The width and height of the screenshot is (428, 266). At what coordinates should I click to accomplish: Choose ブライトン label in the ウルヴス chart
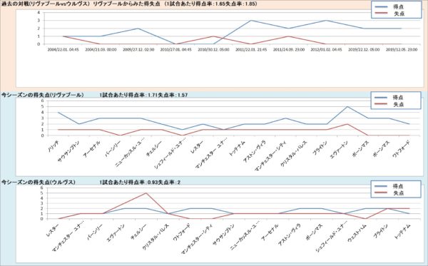(380, 231)
